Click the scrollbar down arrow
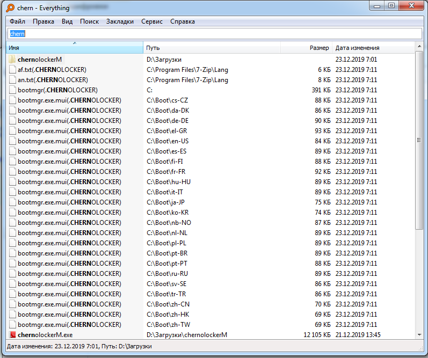 [419, 335]
